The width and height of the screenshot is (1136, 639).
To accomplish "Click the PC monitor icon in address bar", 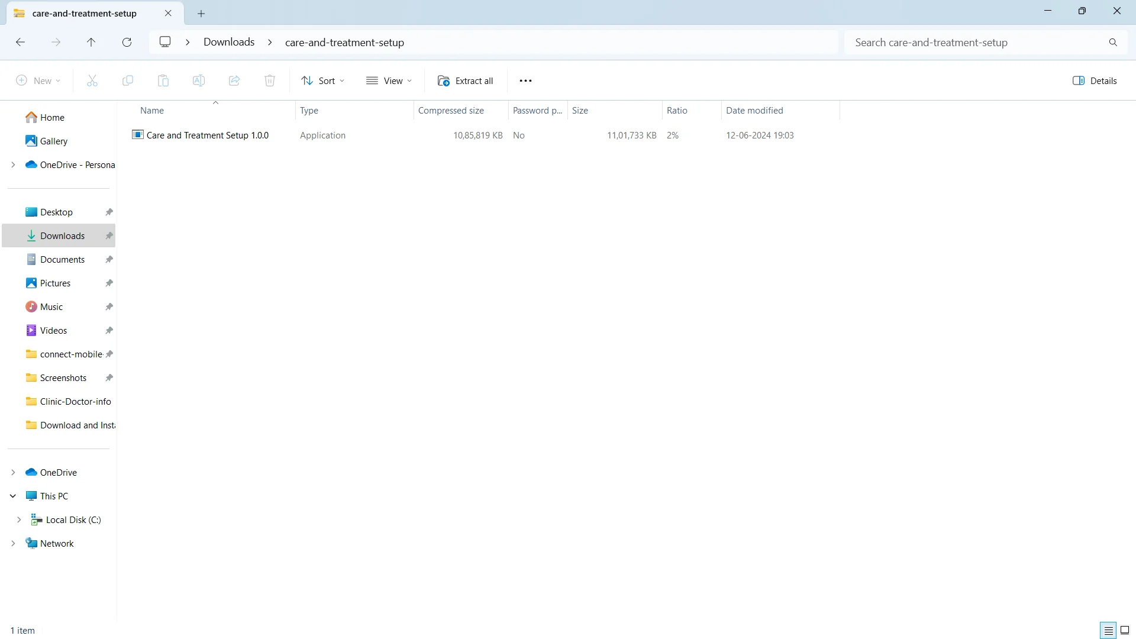I will point(165,42).
